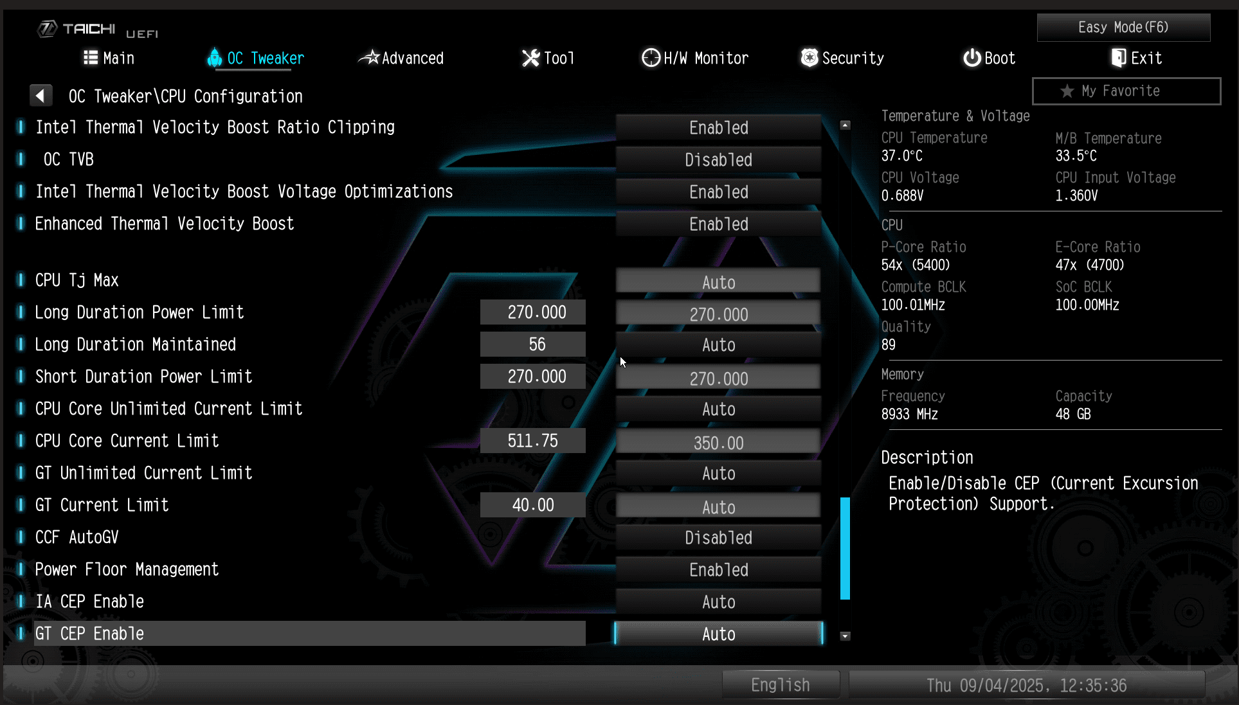Click the blue scrollbar thumb
Image resolution: width=1239 pixels, height=705 pixels.
coord(845,548)
